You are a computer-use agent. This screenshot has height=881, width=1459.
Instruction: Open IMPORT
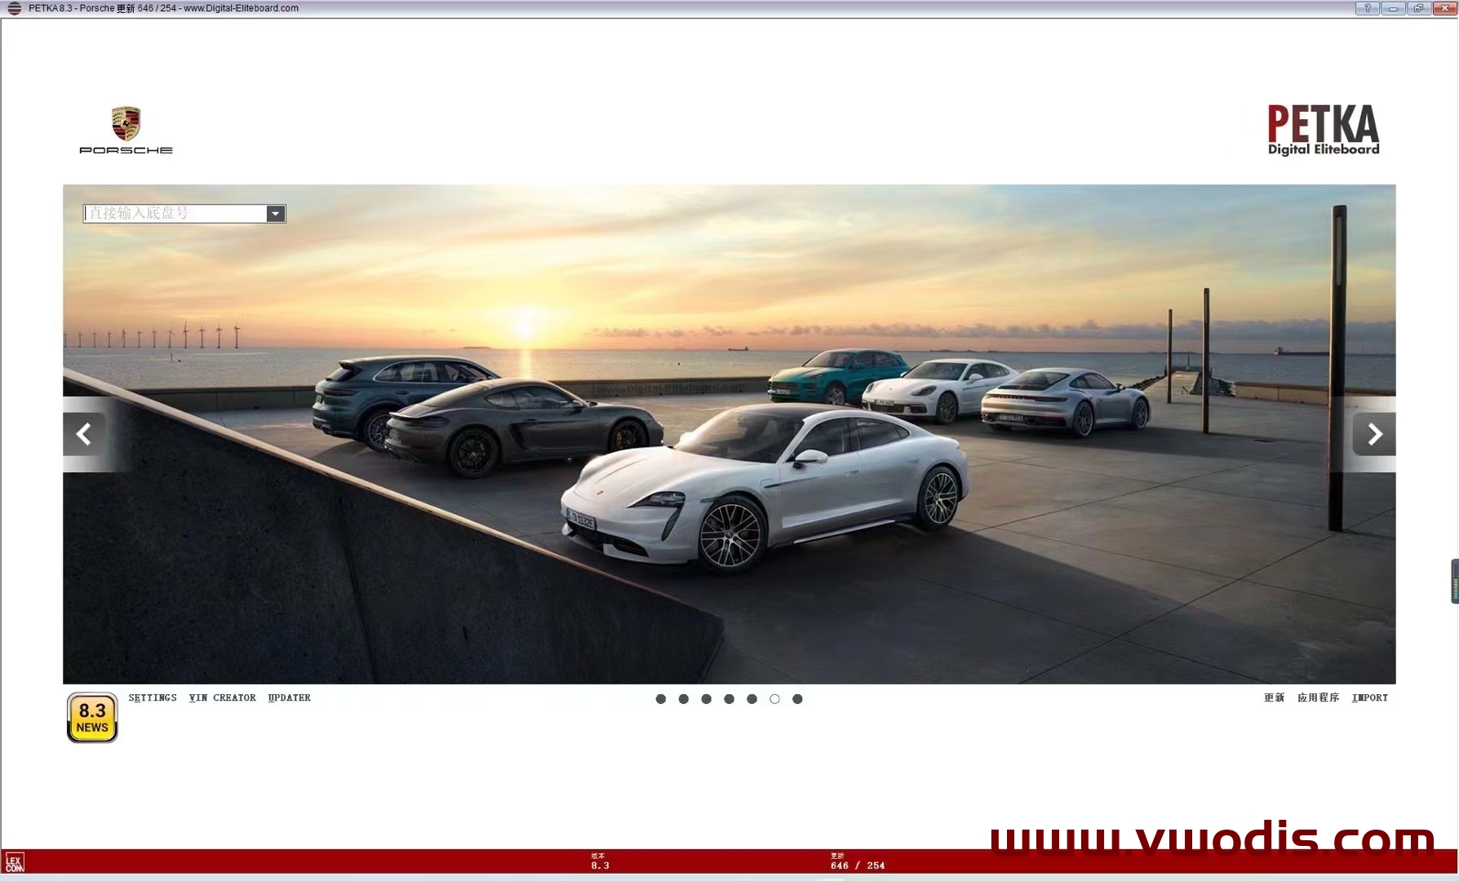click(1370, 697)
